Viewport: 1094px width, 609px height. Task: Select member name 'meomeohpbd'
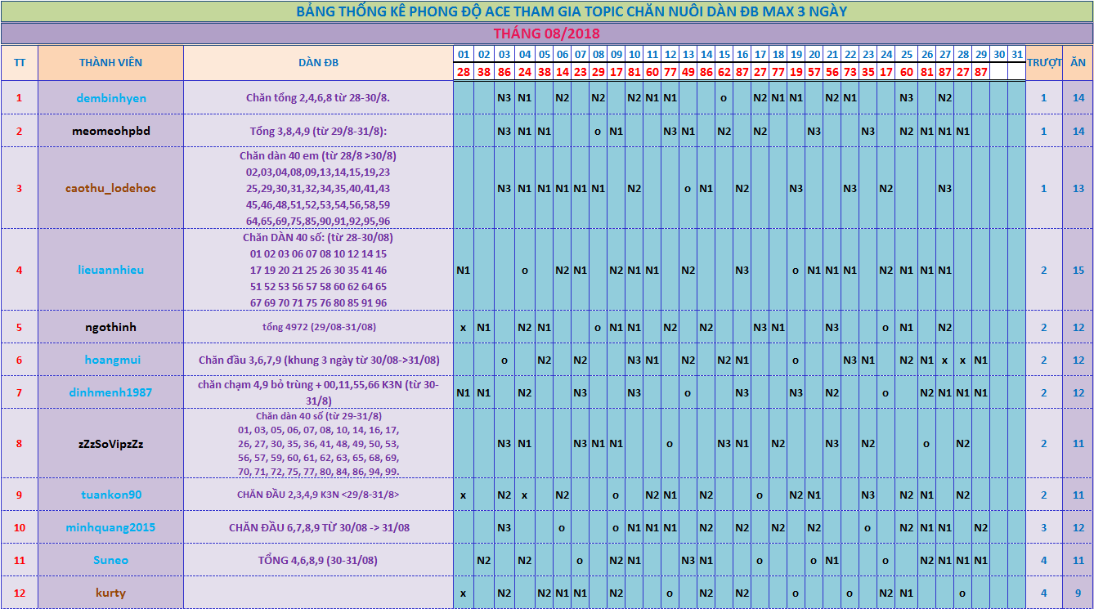coord(111,131)
